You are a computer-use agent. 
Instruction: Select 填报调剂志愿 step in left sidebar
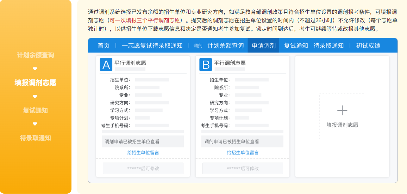(35, 83)
